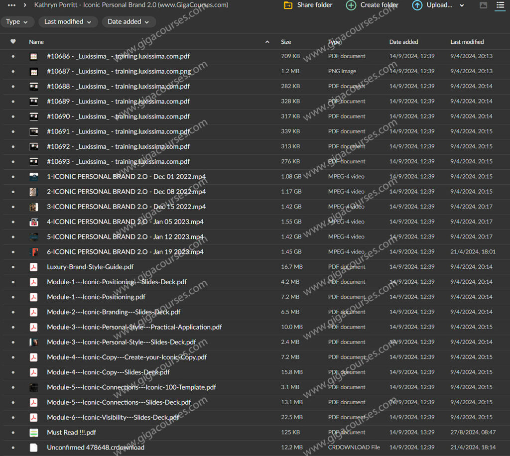Click the Share folder icon
510x456 pixels.
point(288,5)
